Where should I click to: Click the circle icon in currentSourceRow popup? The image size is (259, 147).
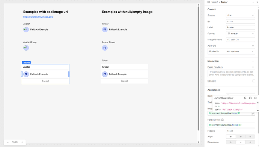pos(250,98)
